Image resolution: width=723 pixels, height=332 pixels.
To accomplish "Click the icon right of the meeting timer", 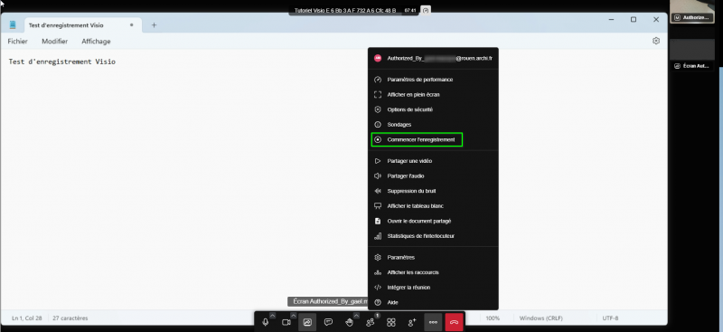I will click(426, 10).
